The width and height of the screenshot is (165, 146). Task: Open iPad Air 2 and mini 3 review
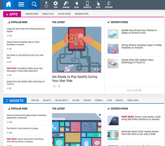click(x=22, y=128)
